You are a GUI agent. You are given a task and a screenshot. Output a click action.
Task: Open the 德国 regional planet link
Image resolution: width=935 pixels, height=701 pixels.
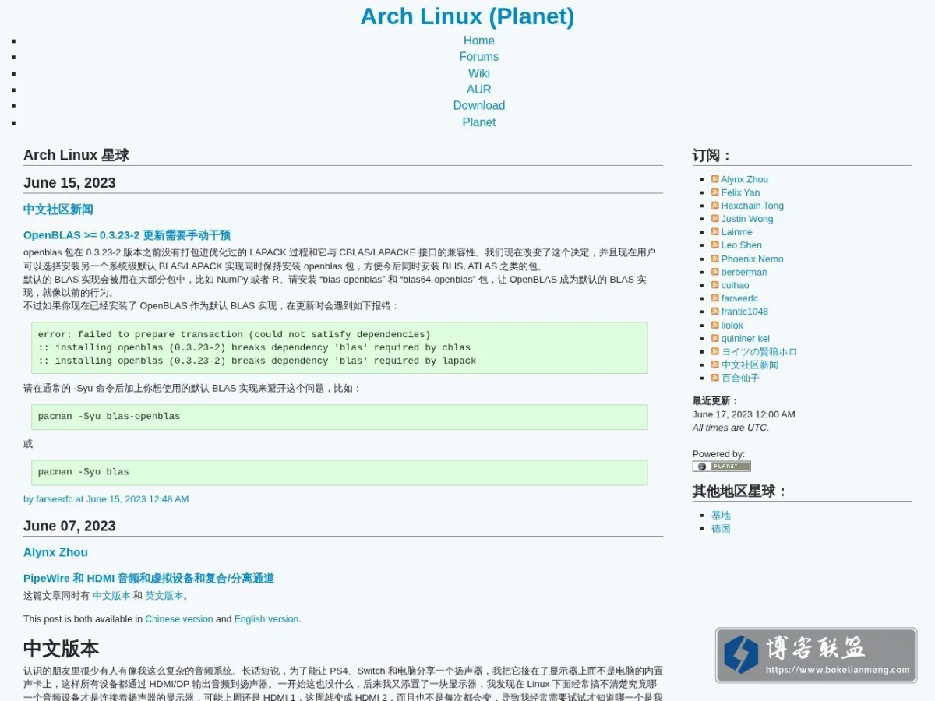tap(721, 529)
